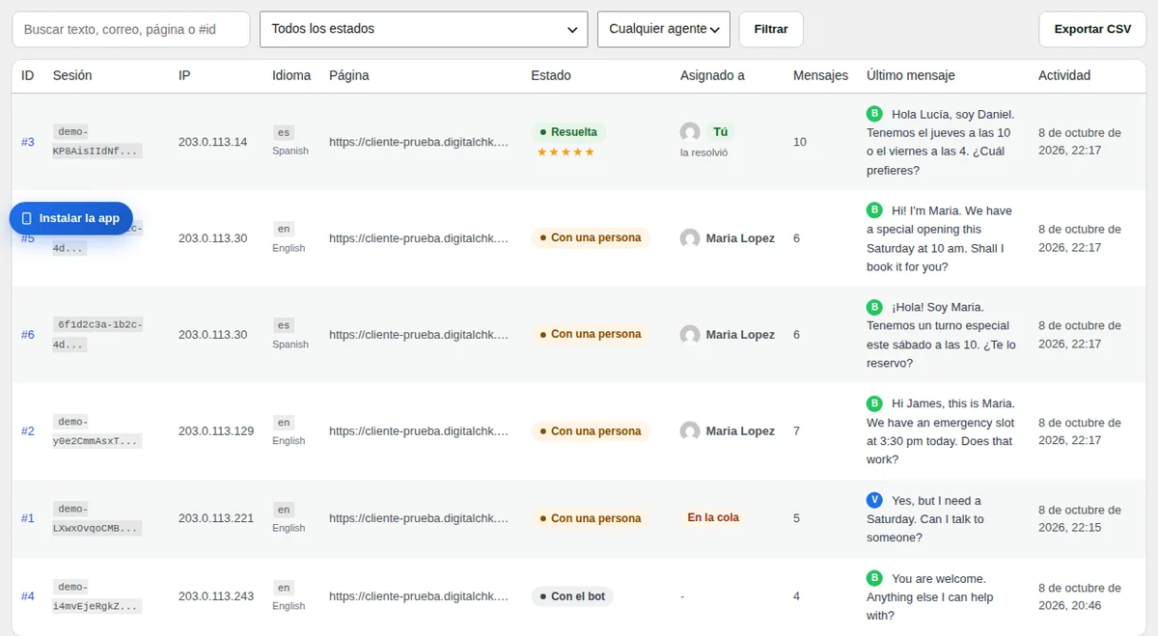This screenshot has width=1158, height=636.
Task: Click Maria Lopez avatar in Spanish row #6
Action: pos(690,335)
